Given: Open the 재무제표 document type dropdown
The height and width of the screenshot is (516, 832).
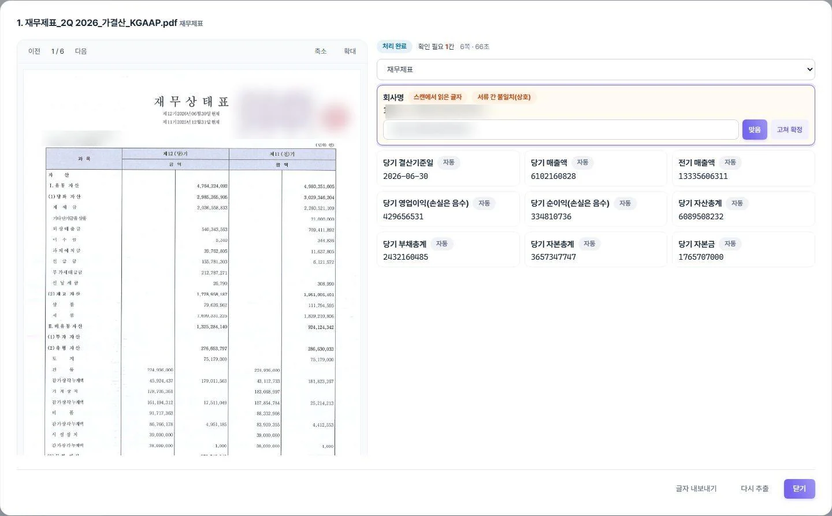Looking at the screenshot, I should pyautogui.click(x=596, y=69).
